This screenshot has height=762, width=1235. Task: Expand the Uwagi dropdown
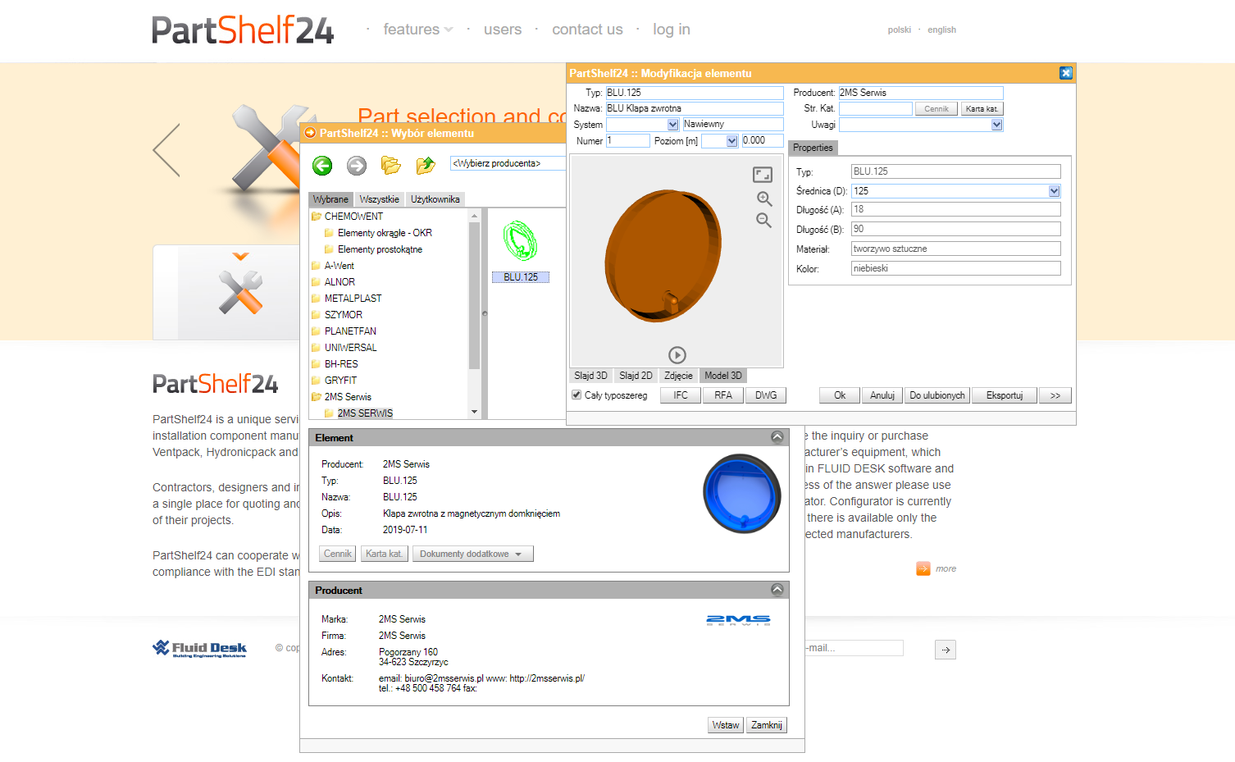coord(996,125)
